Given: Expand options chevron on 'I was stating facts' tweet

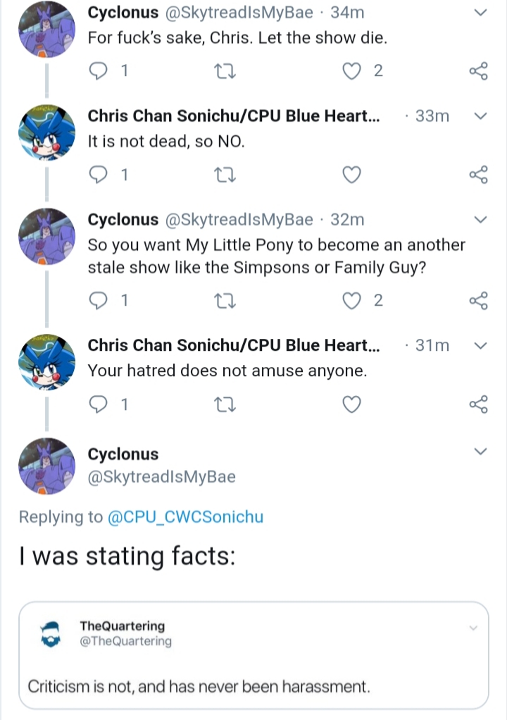Looking at the screenshot, I should pos(480,452).
